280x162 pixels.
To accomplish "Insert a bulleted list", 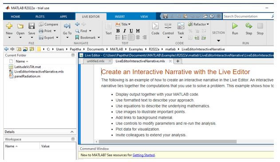I will pos(118,37).
